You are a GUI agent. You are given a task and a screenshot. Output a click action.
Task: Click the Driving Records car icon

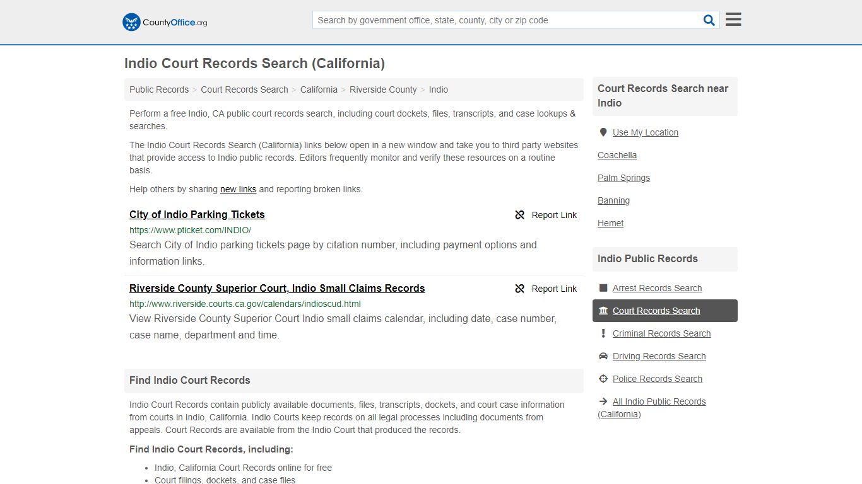(x=603, y=356)
